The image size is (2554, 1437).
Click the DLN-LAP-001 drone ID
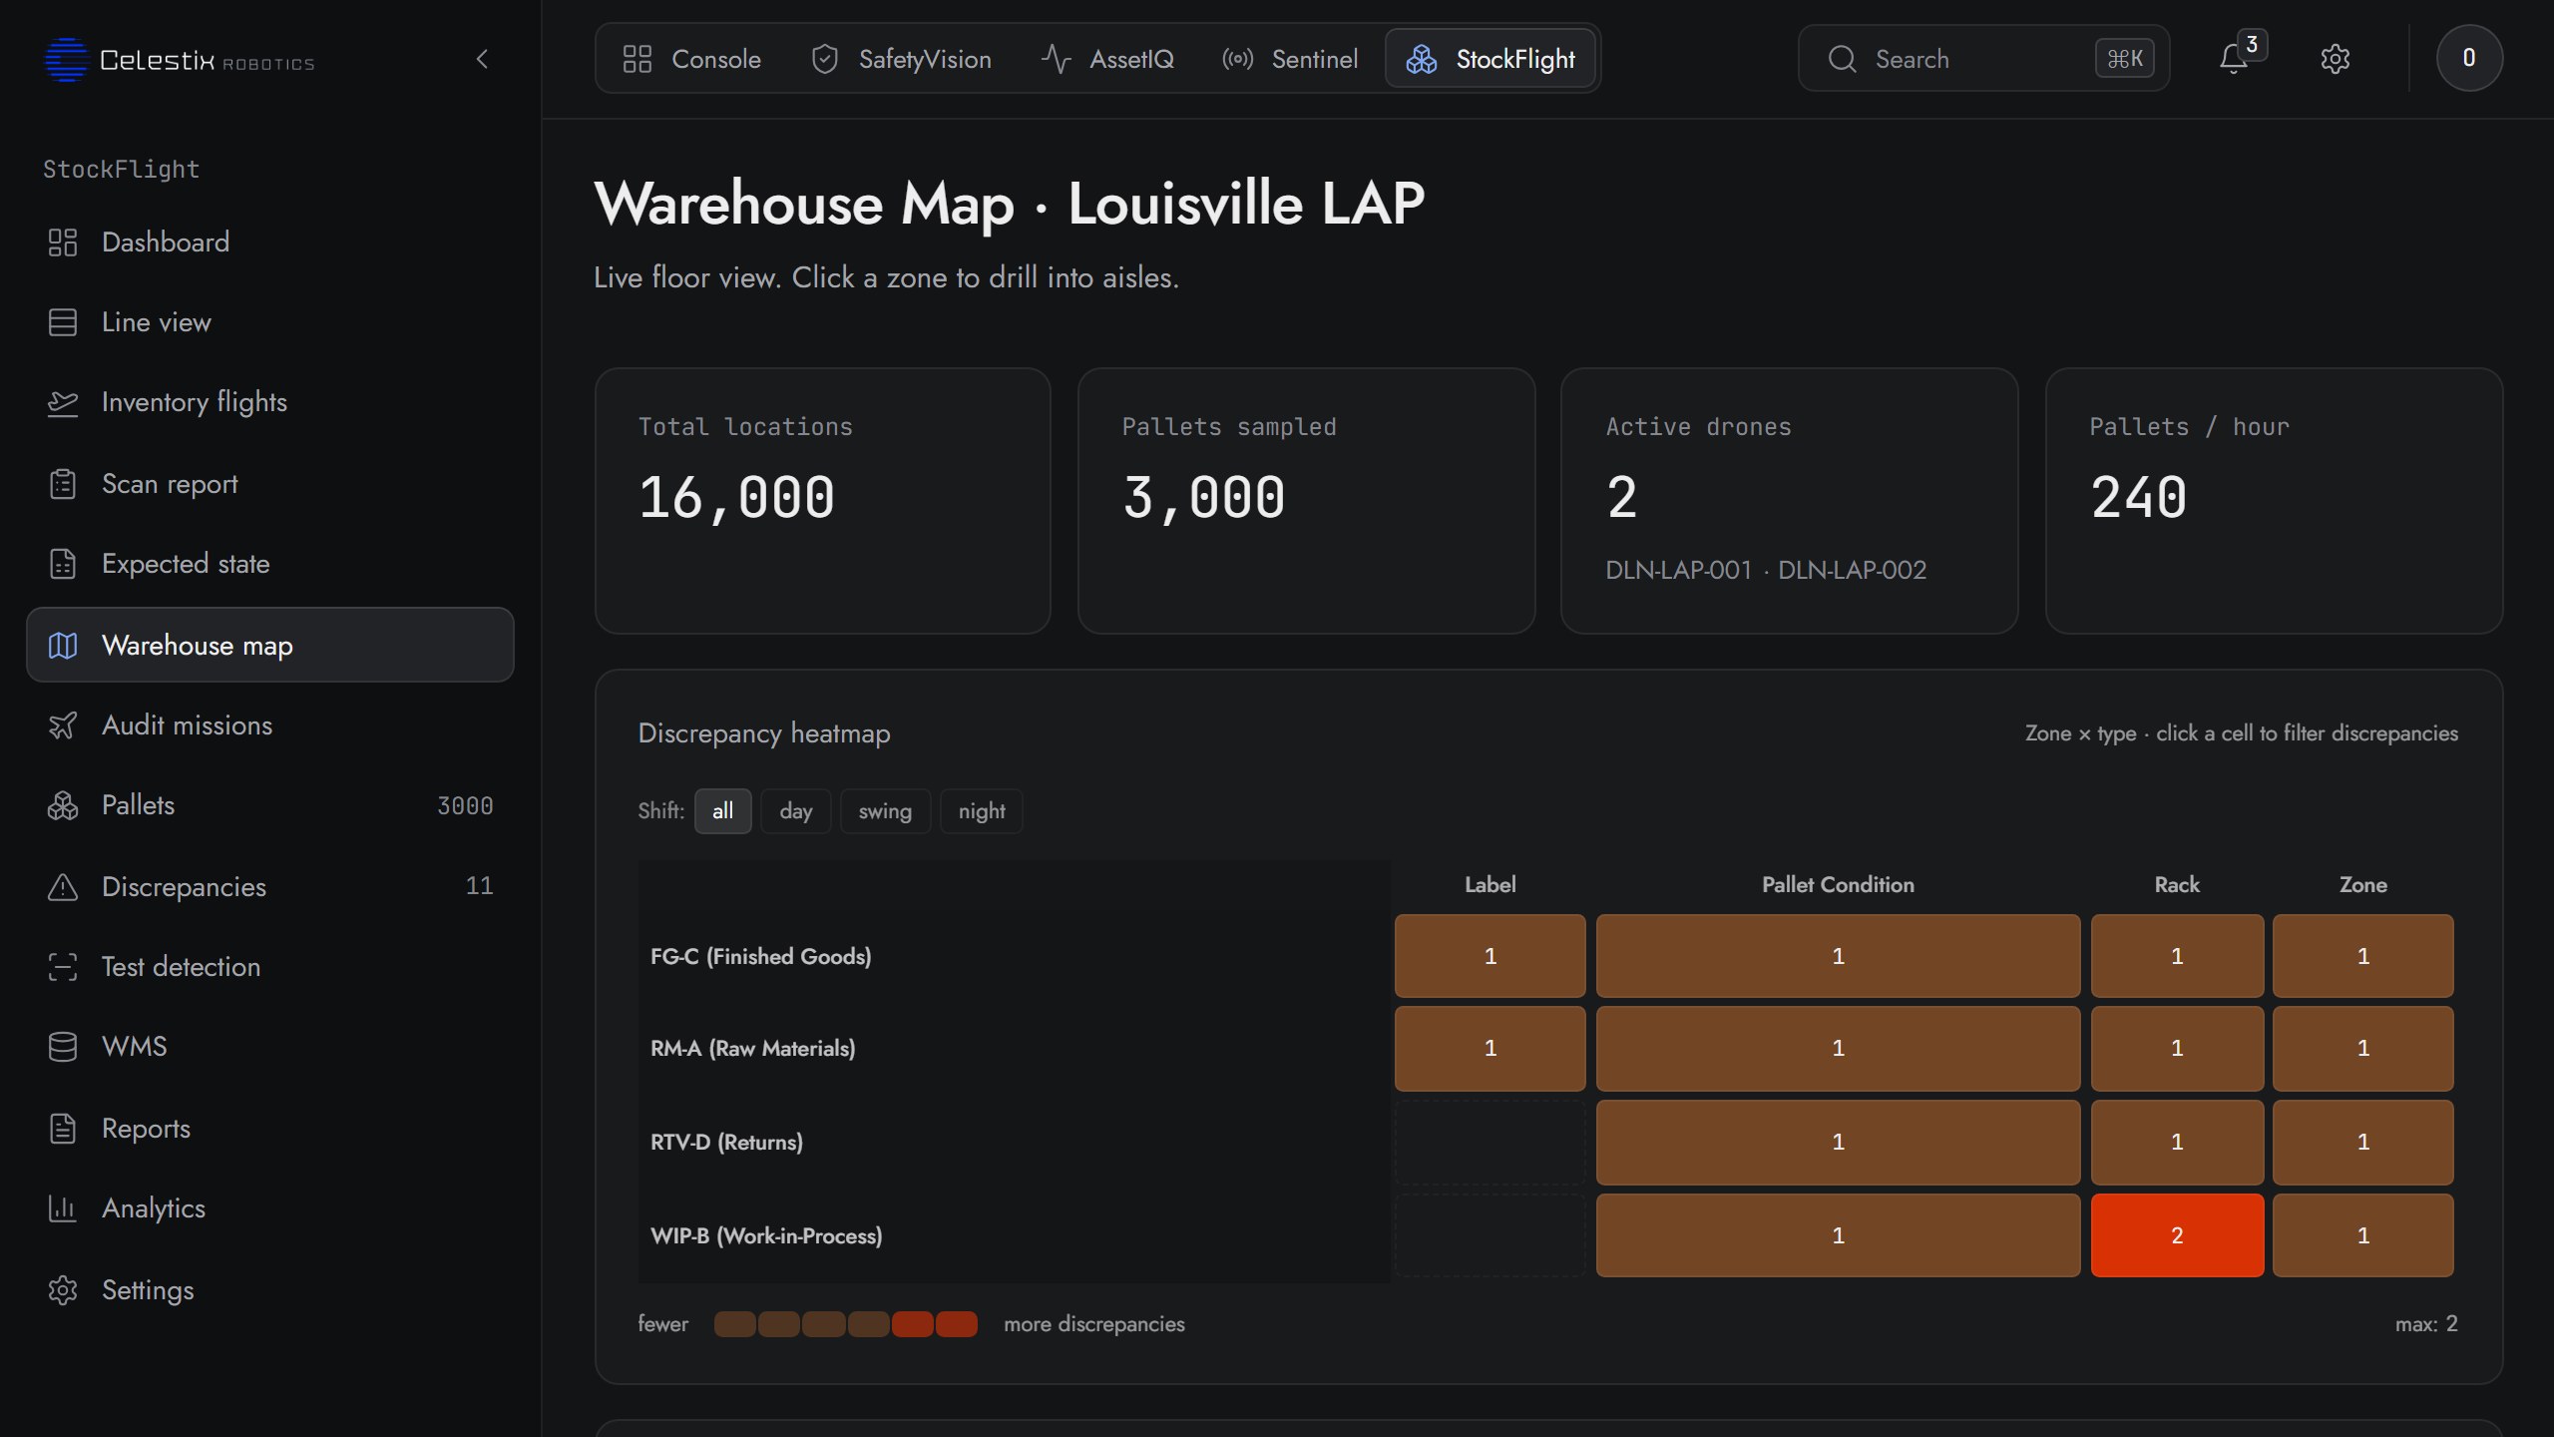click(x=1678, y=570)
